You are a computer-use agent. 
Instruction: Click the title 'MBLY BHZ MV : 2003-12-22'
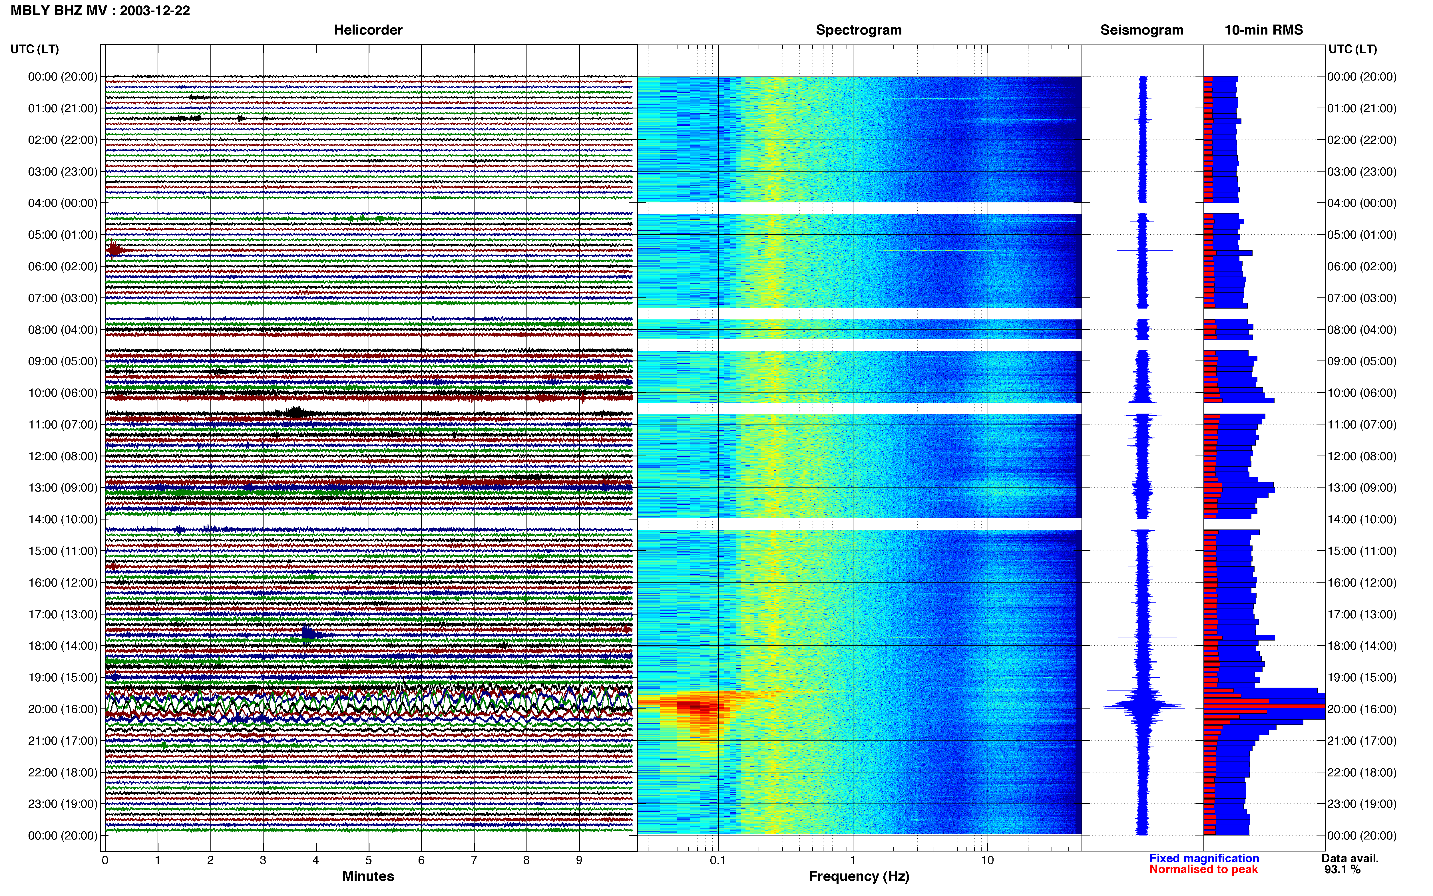(x=100, y=10)
